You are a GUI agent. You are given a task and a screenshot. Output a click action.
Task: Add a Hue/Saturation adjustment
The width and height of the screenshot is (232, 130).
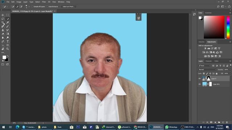point(204,52)
